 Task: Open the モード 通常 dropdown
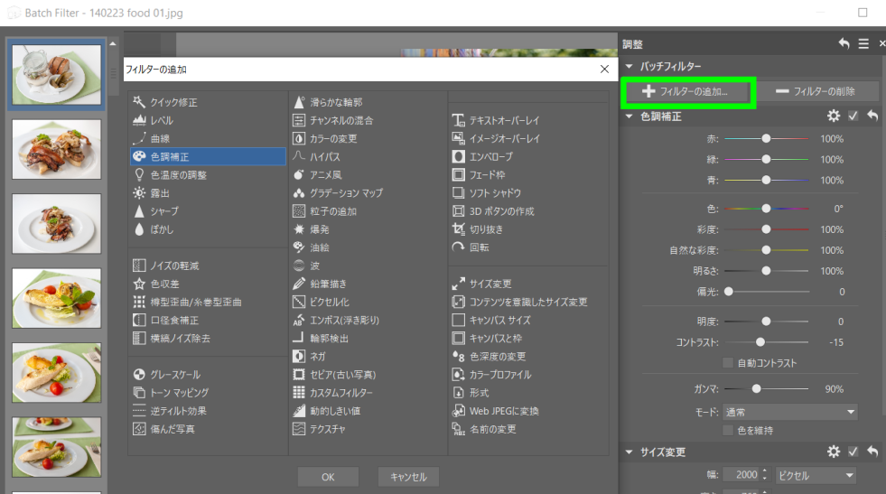[790, 412]
